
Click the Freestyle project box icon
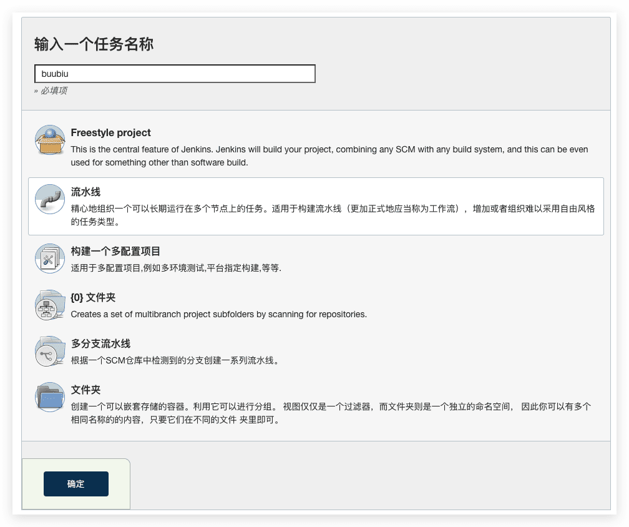pyautogui.click(x=50, y=140)
